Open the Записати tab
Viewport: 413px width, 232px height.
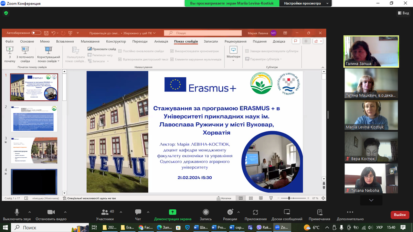click(x=211, y=41)
